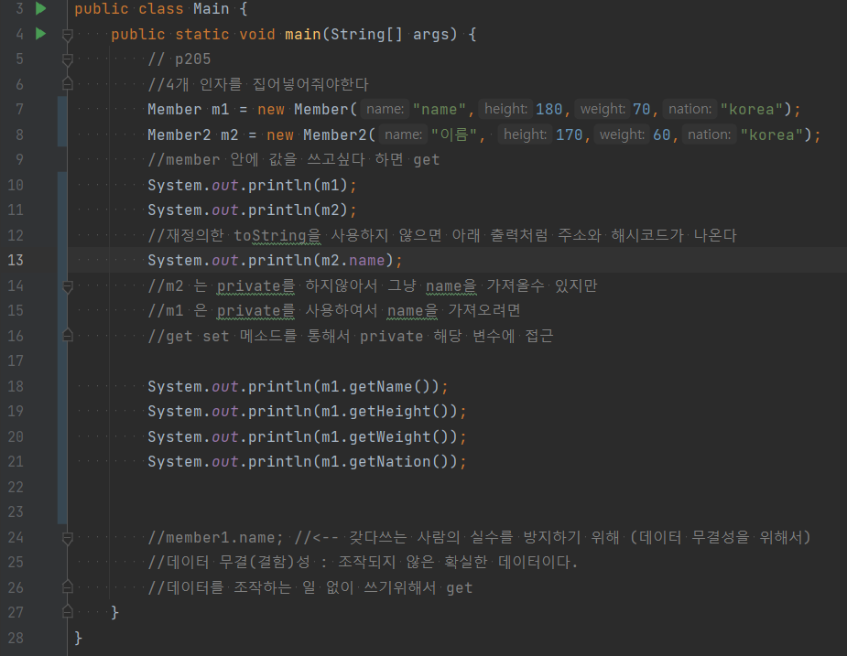Click the closing brace on line 27
This screenshot has height=656, width=847.
pyautogui.click(x=114, y=612)
